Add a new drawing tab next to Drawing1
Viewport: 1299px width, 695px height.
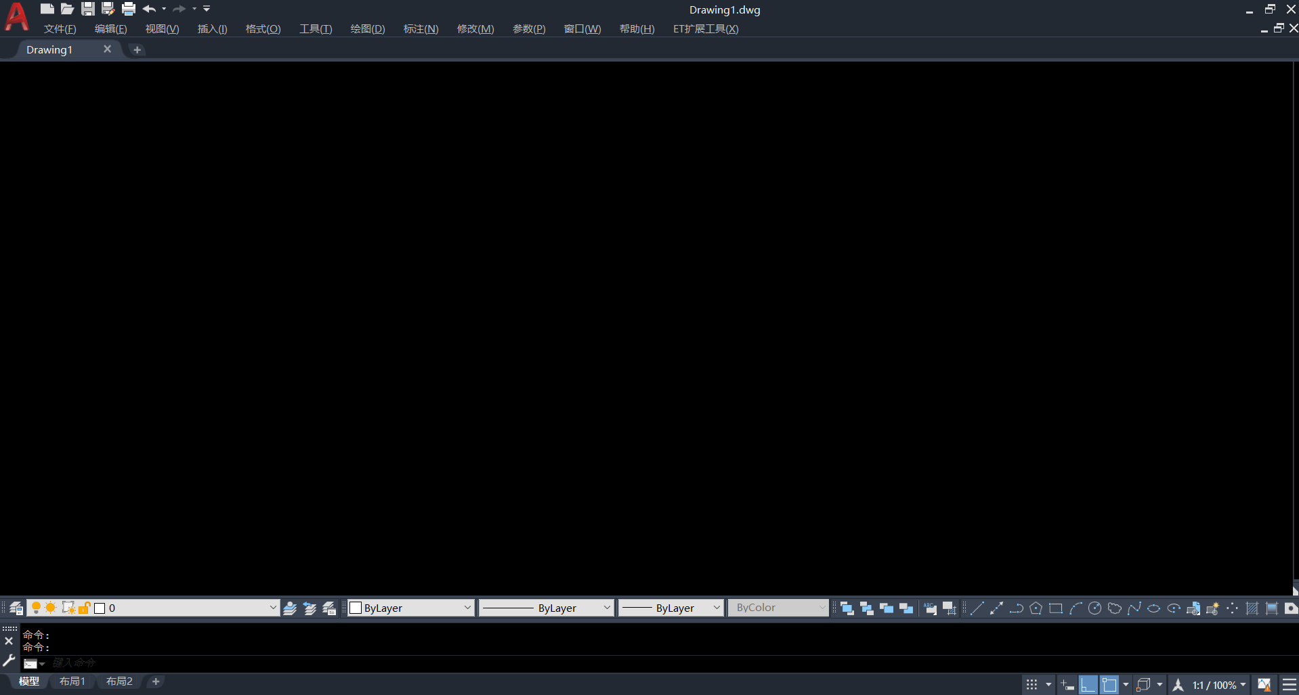tap(137, 49)
